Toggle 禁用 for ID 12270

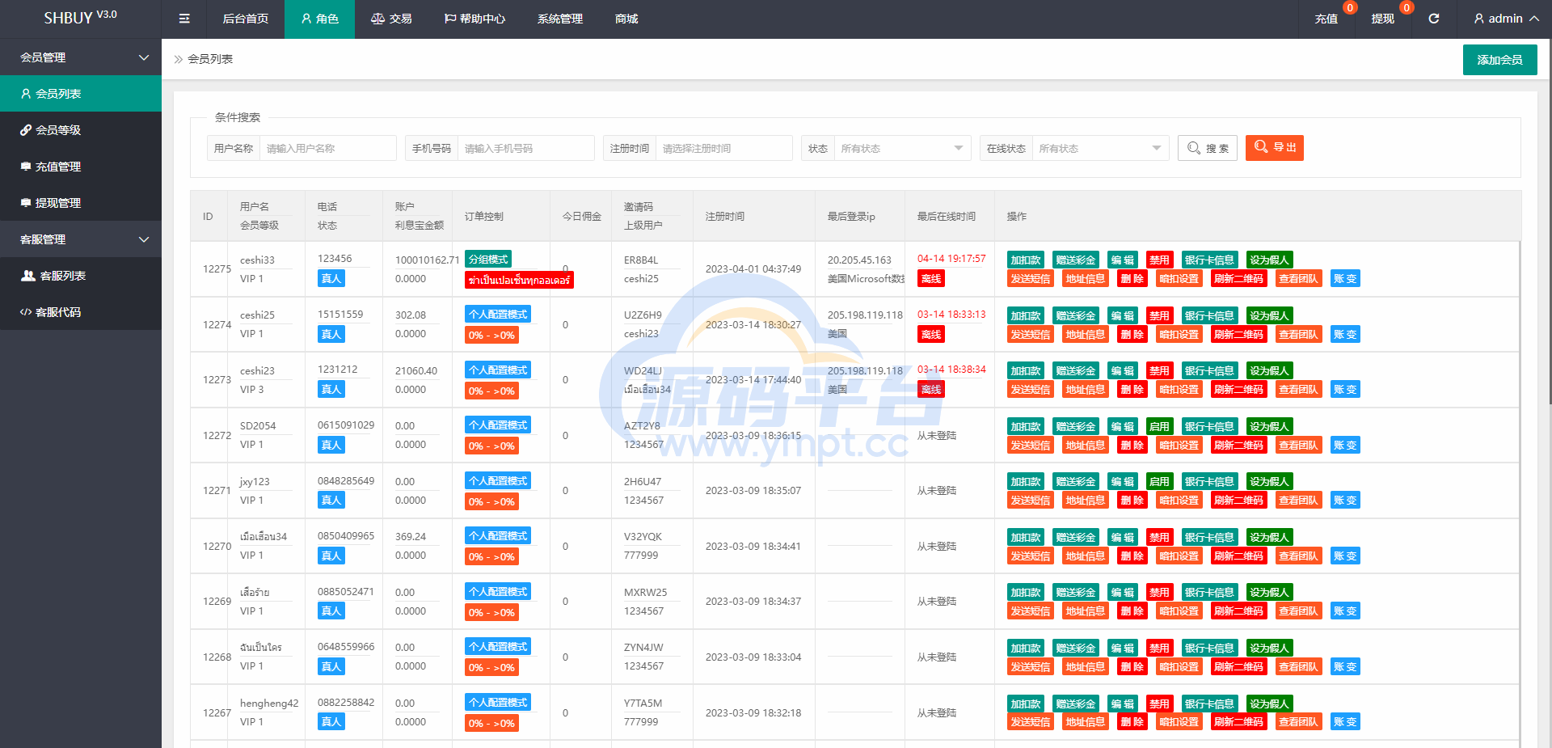1159,537
